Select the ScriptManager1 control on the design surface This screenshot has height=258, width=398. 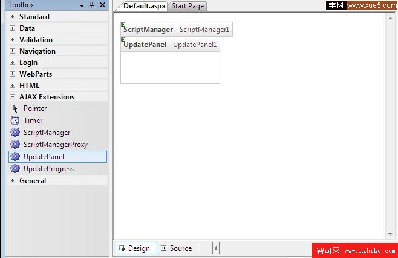177,30
